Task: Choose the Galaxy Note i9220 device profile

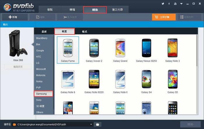Action: (94, 82)
